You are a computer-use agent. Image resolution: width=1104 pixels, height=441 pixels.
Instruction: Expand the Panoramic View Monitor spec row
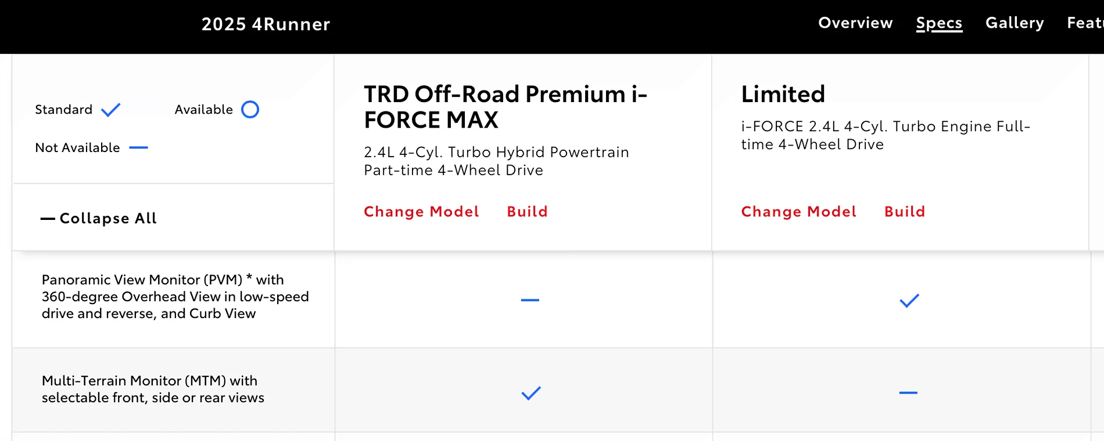click(x=174, y=297)
